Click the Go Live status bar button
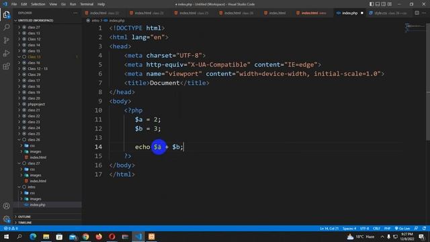This screenshot has width=430, height=242. point(402,229)
